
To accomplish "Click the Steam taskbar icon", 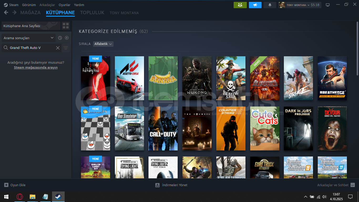I will click(58, 197).
